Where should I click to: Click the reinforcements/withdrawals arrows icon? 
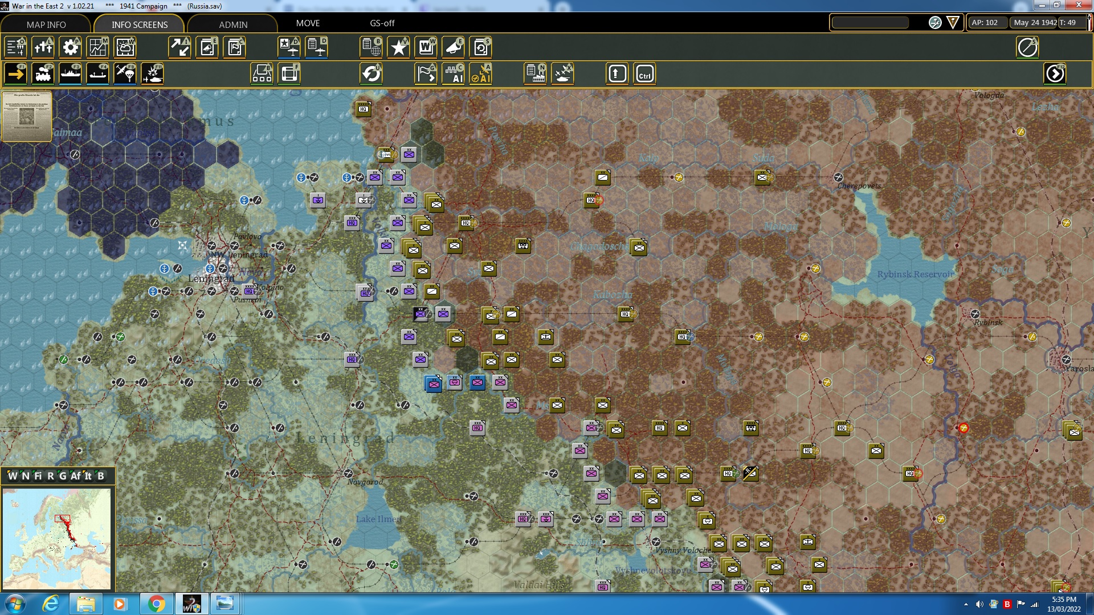pyautogui.click(x=180, y=47)
